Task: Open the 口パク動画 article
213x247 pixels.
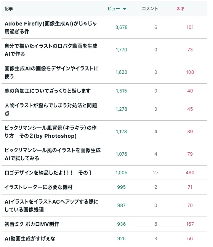Action: (51, 50)
